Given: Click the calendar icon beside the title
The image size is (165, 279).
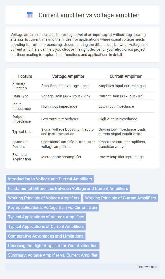Looking at the screenshot, I should [x=30, y=15].
